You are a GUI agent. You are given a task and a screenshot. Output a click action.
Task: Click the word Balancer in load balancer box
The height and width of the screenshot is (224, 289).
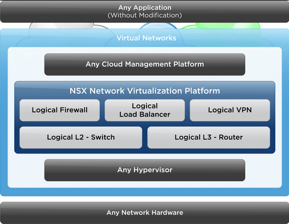(x=154, y=114)
